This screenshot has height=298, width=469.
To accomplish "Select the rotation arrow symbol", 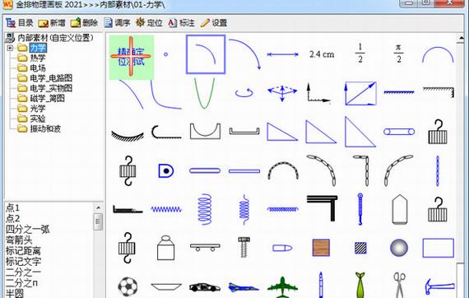I will click(244, 93).
